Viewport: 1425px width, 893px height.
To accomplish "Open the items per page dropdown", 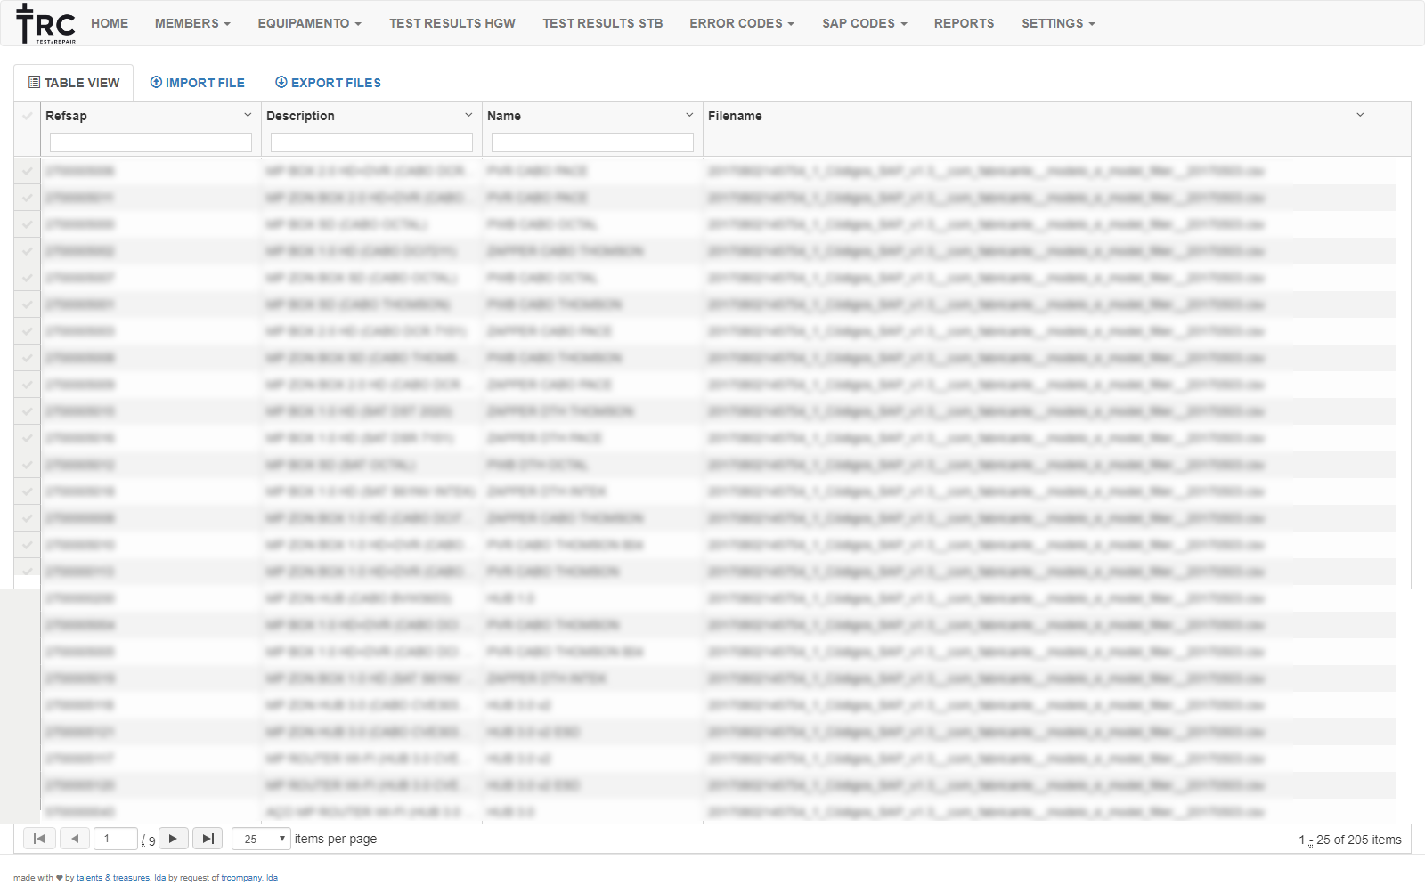I will 262,839.
